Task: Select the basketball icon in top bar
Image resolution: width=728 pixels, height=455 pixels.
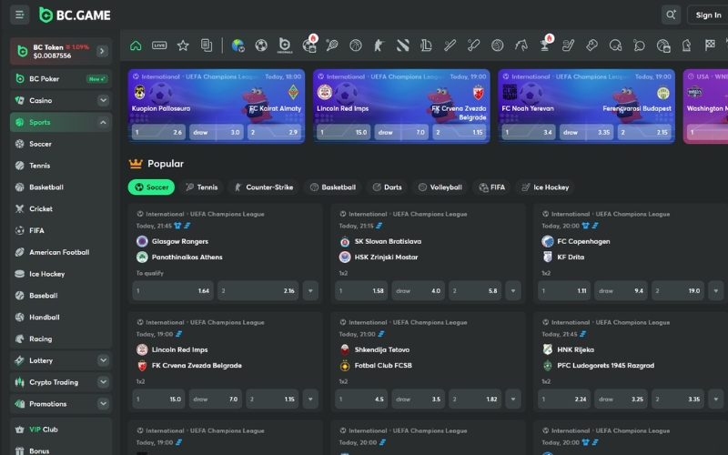Action: pos(356,45)
